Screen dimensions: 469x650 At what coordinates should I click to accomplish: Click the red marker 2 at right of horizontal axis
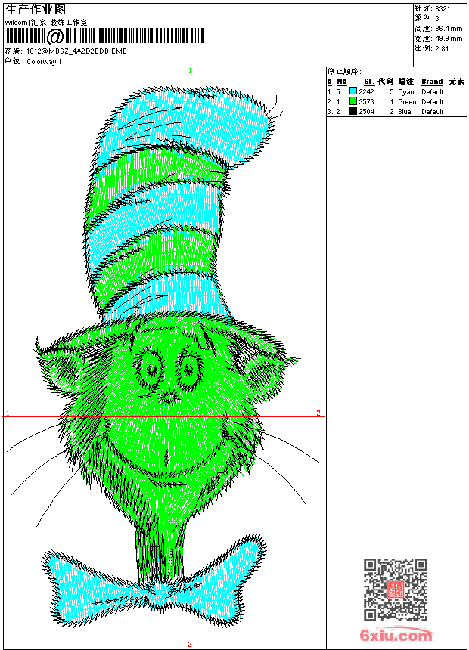pos(318,413)
